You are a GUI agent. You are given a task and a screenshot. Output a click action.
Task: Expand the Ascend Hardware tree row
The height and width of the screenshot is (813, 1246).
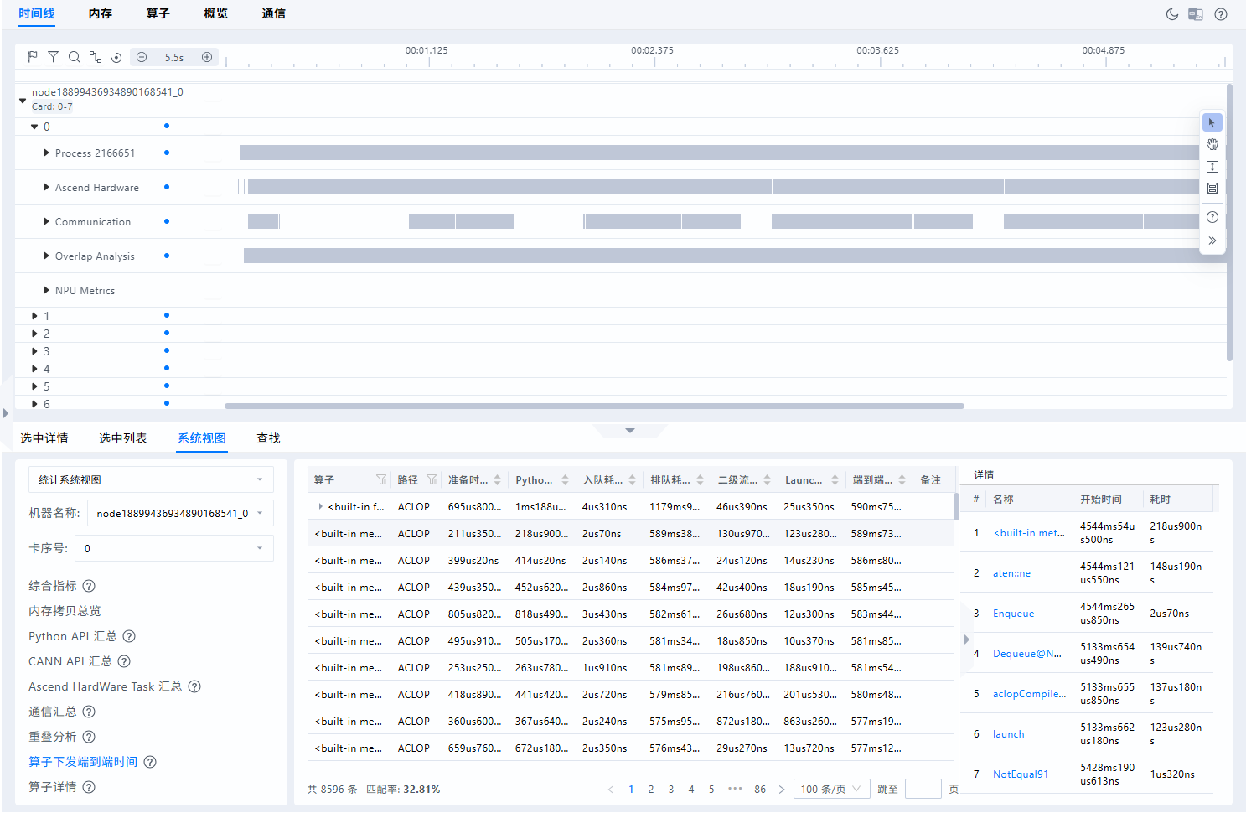click(x=46, y=187)
